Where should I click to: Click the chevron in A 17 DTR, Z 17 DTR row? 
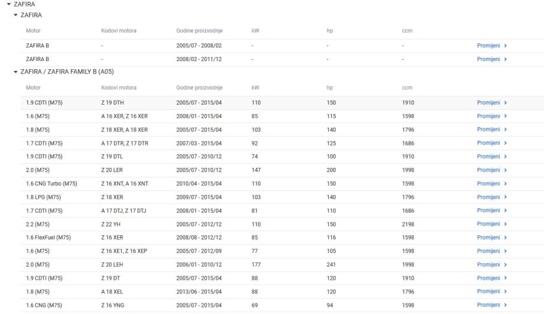(x=506, y=143)
